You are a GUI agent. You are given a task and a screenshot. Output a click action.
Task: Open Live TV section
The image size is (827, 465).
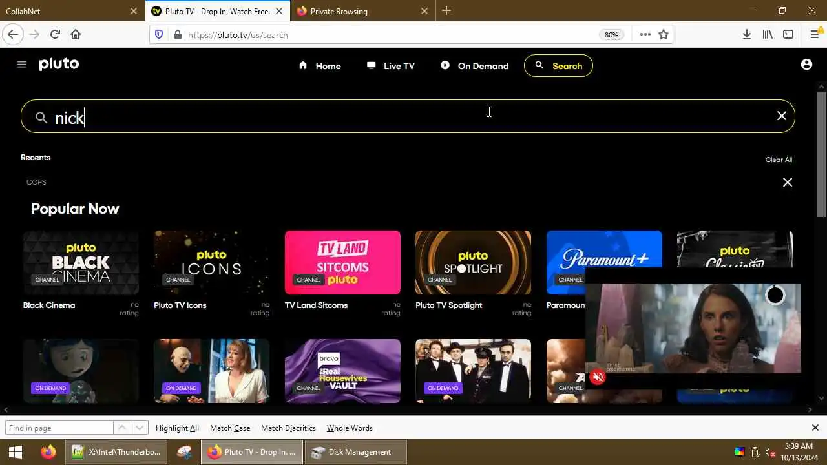pyautogui.click(x=390, y=66)
